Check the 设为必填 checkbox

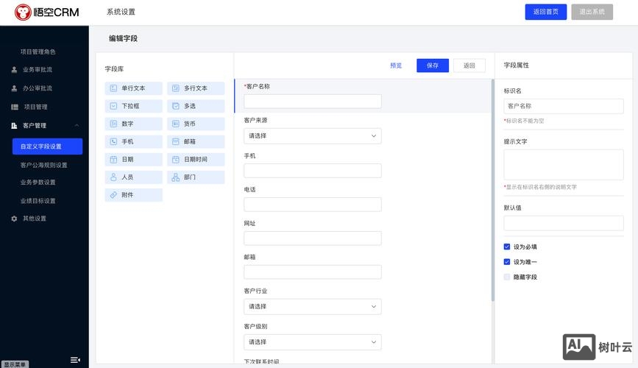coord(507,247)
